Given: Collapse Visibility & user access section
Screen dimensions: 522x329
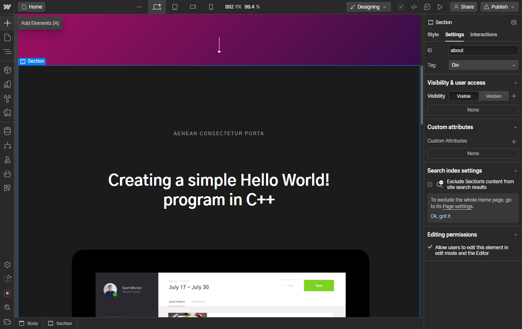Looking at the screenshot, I should (x=515, y=83).
